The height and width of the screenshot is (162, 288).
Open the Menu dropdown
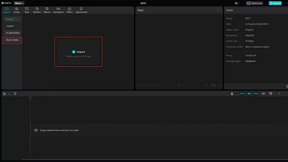(x=19, y=3)
